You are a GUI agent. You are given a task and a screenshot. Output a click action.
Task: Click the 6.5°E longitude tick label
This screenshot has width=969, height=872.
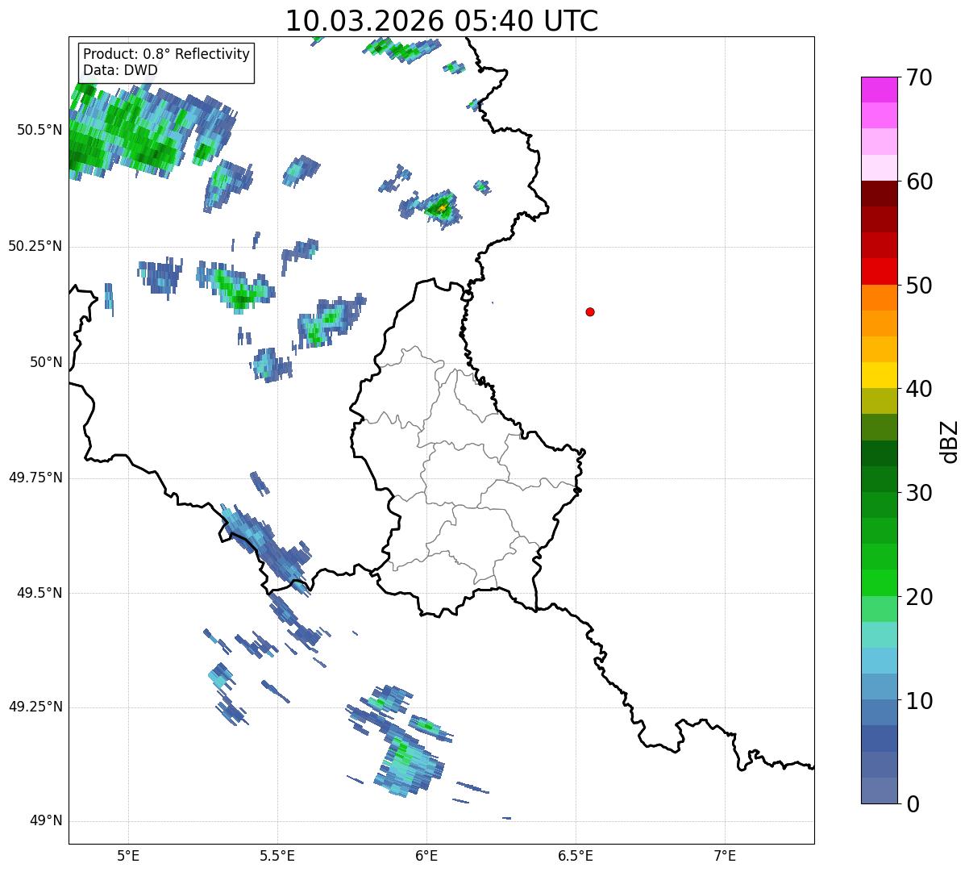coord(576,855)
